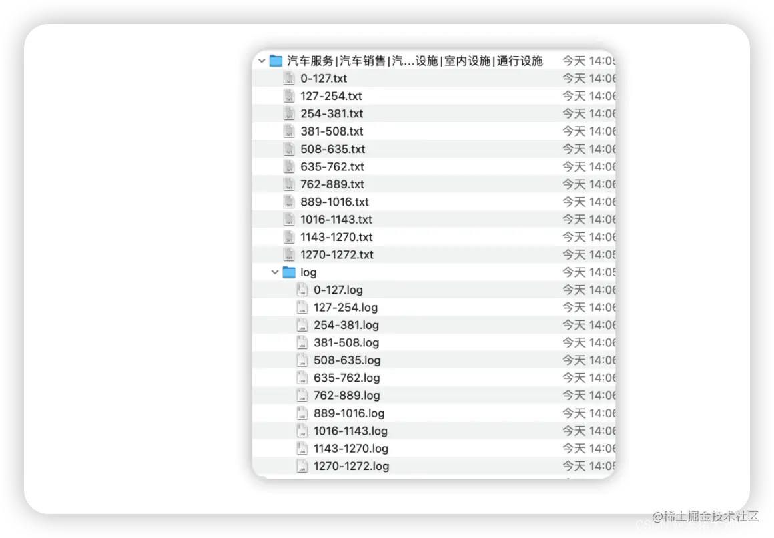Collapse the 汽车服务 top folder chevron

[262, 61]
